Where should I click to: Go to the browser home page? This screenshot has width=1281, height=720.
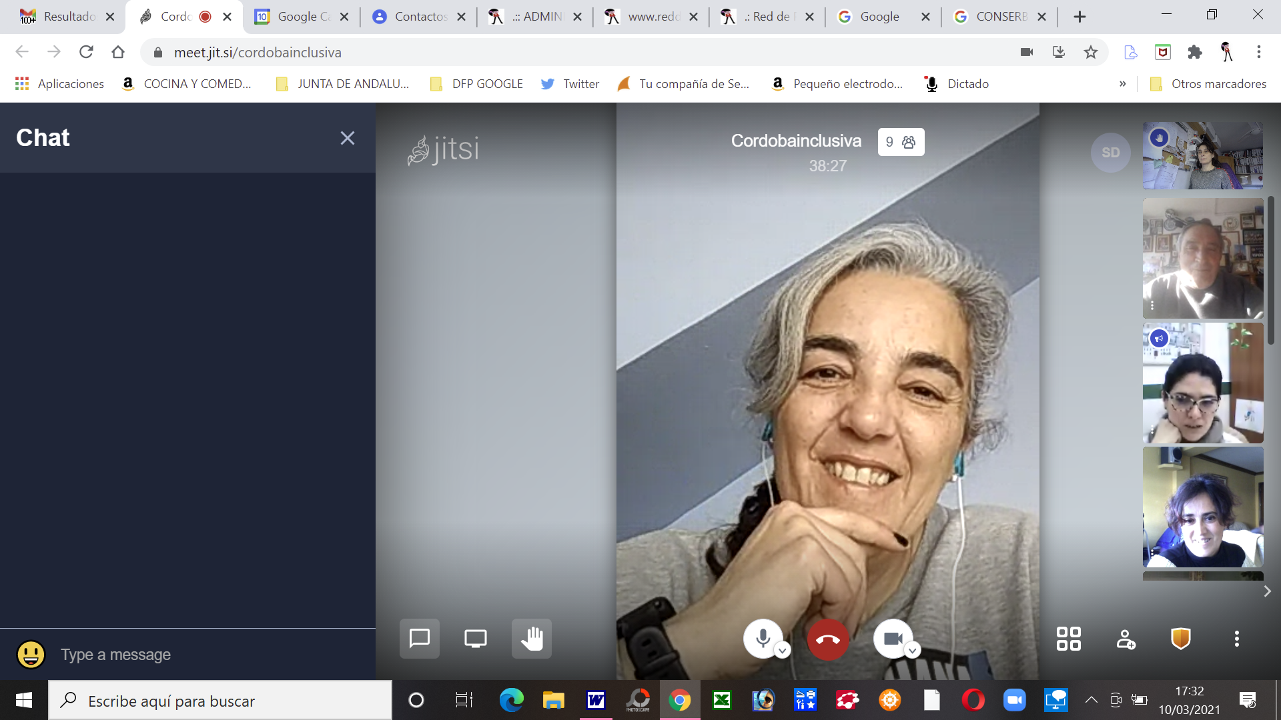click(x=118, y=52)
